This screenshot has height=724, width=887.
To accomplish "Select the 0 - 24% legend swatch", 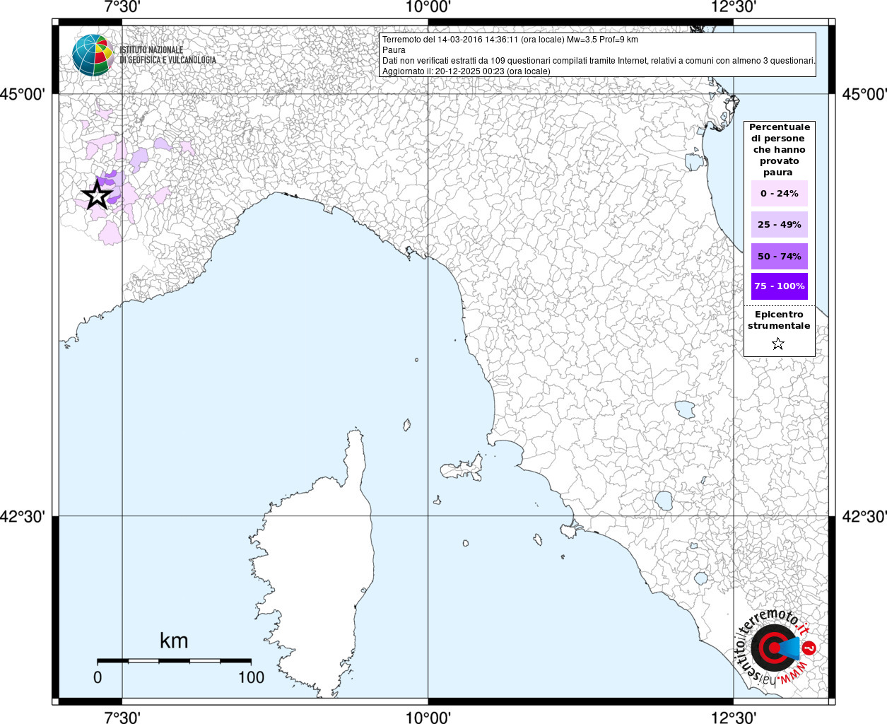I will [x=780, y=193].
